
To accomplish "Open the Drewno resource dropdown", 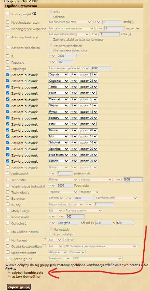I will [56, 198].
